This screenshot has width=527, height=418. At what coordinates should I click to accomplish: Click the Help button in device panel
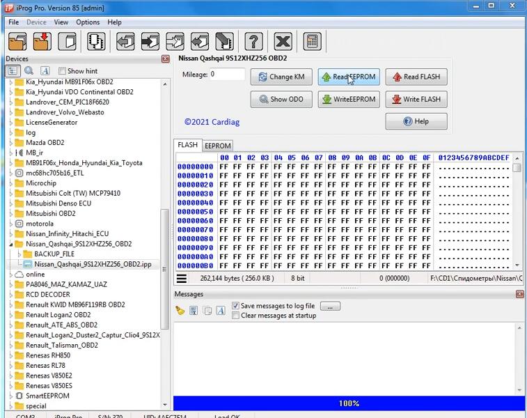click(x=416, y=121)
